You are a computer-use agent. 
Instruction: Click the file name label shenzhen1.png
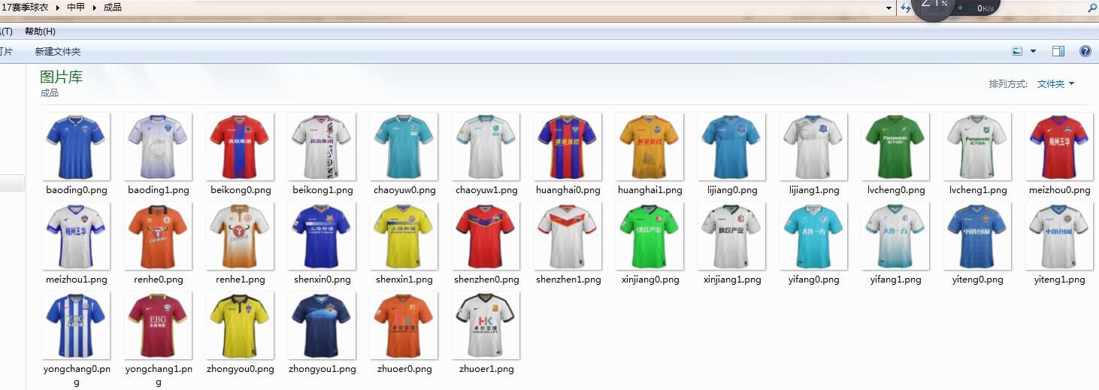568,280
